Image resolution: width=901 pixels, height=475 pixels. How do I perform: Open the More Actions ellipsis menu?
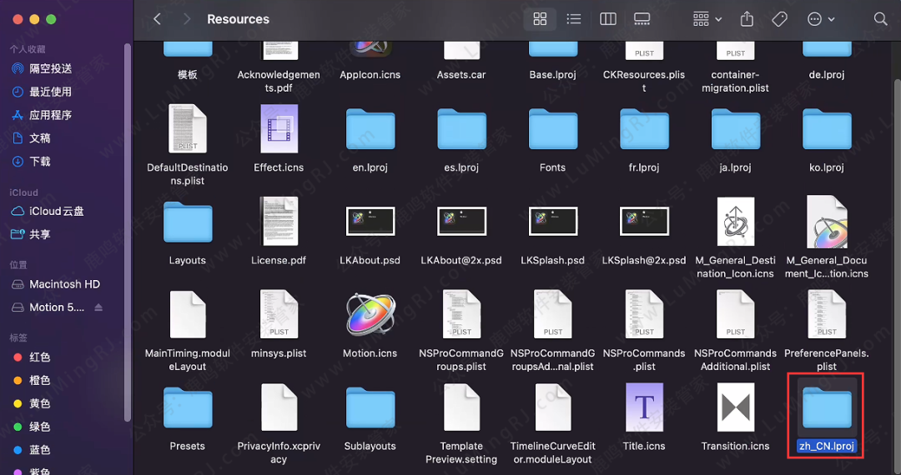click(x=821, y=19)
